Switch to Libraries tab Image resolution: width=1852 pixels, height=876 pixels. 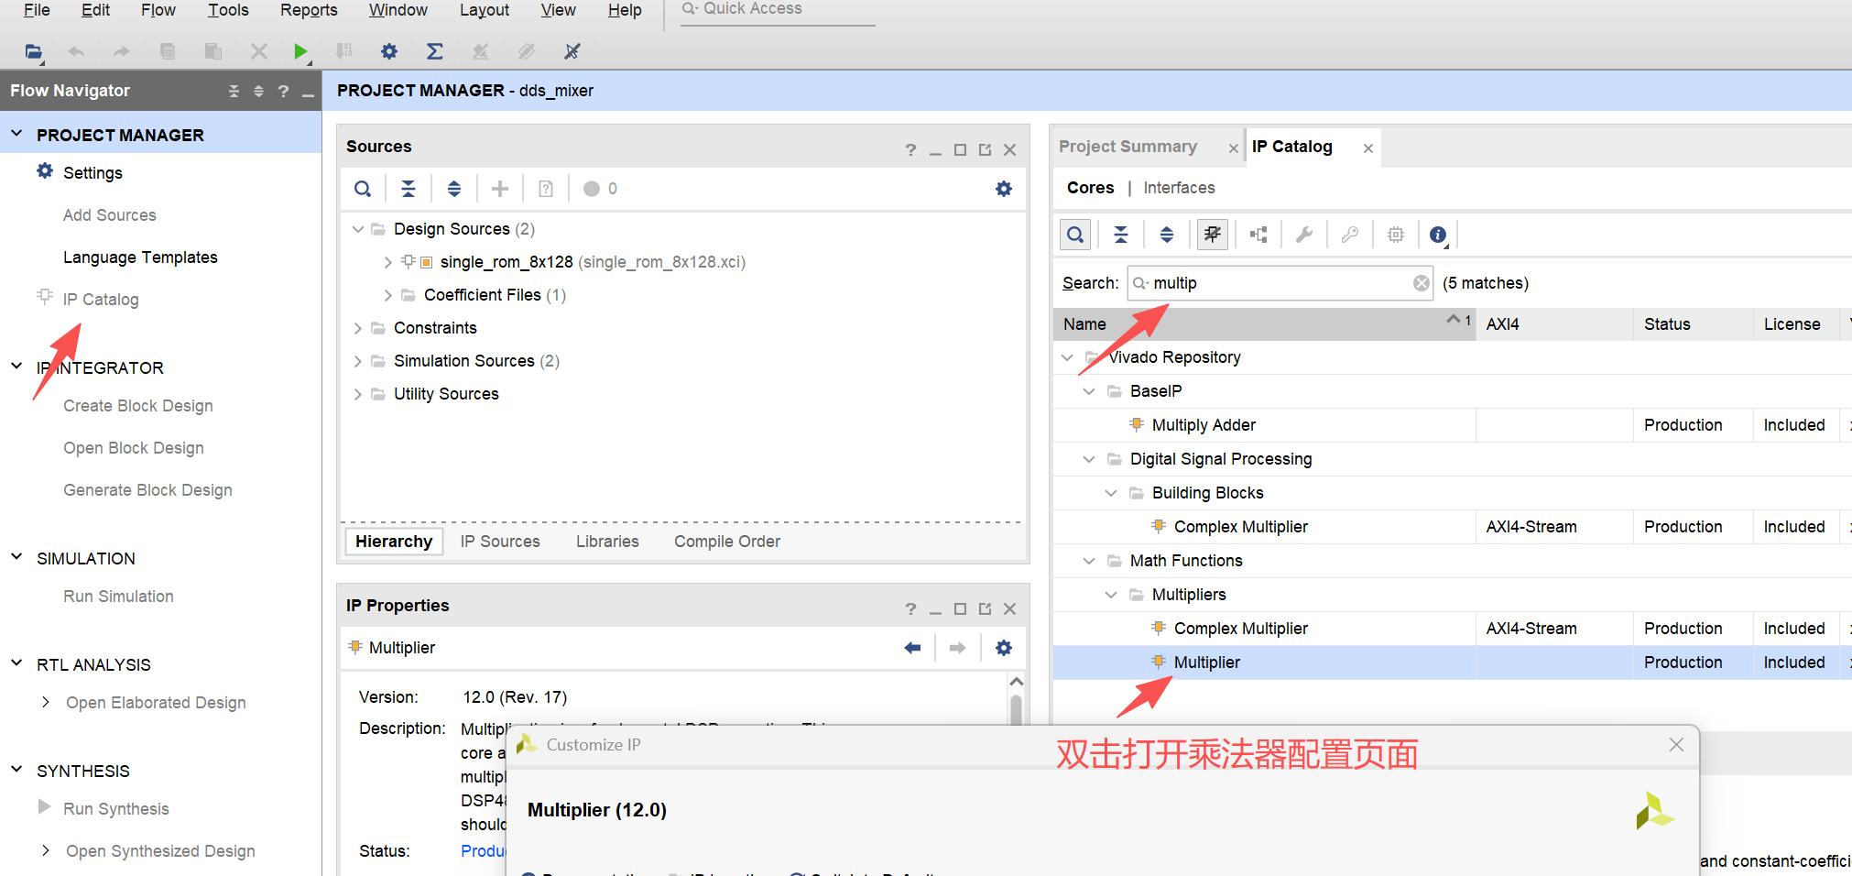coord(607,542)
